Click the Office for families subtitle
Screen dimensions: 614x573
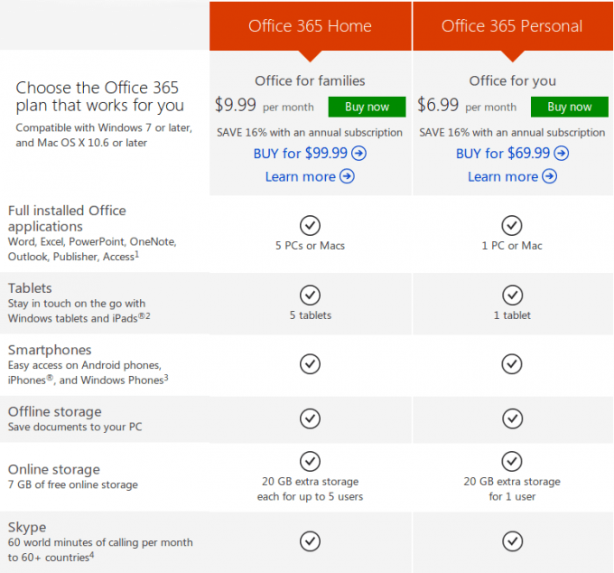(x=310, y=80)
